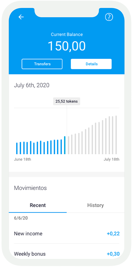Click the June 18th axis label
This screenshot has width=133, height=267.
point(23,159)
